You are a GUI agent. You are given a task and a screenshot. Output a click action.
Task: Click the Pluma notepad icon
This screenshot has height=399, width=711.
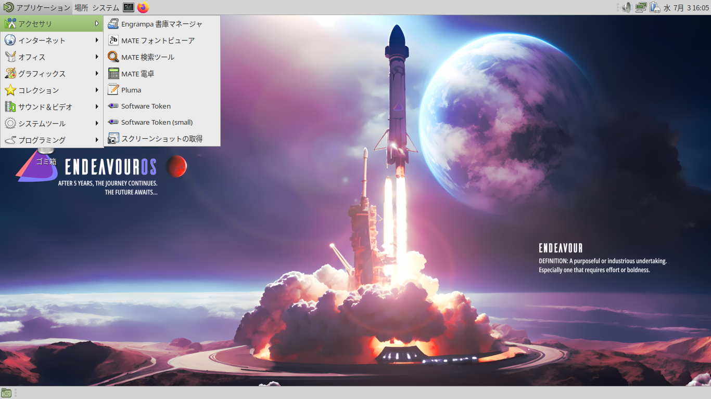pos(113,89)
